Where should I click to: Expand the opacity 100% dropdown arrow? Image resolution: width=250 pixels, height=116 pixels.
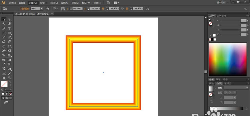(41, 9)
